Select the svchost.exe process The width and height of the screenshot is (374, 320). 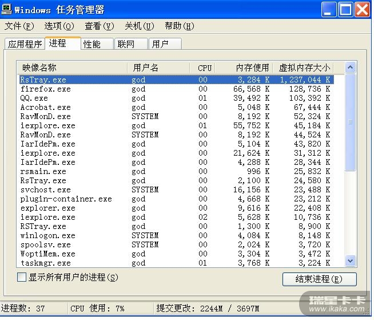(x=176, y=189)
